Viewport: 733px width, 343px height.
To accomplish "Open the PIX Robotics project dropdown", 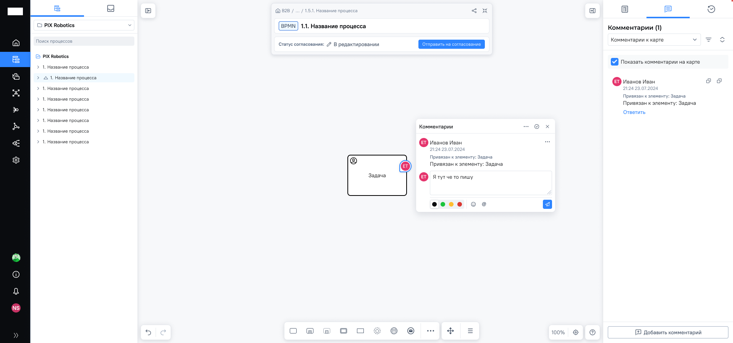I will [84, 25].
